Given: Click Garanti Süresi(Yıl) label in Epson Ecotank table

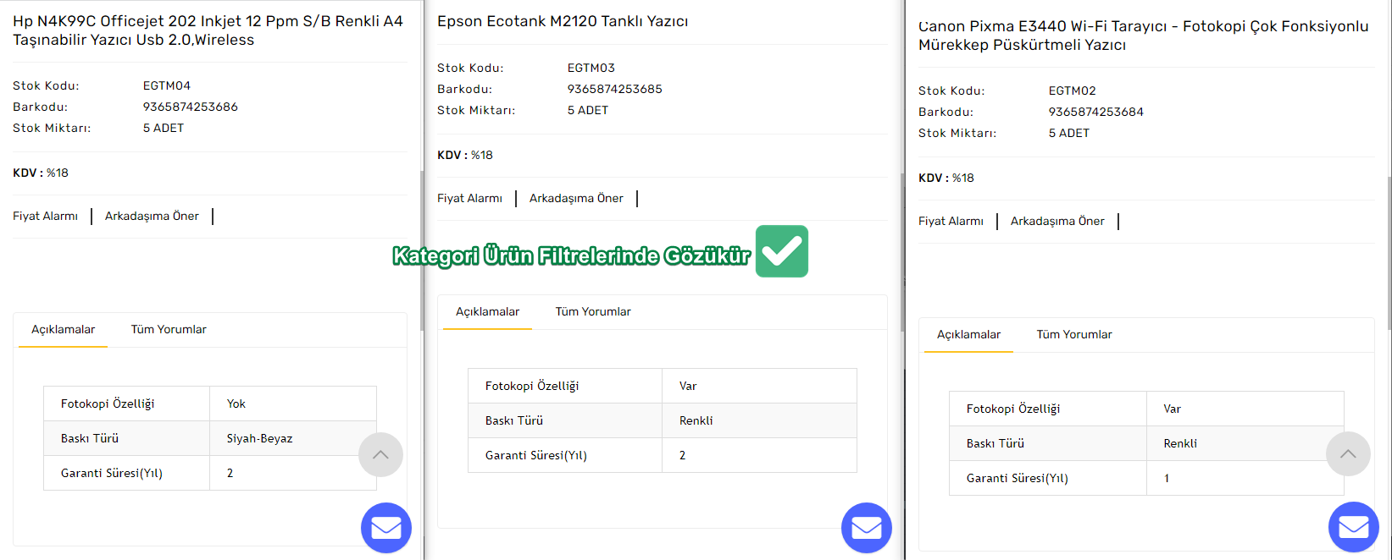Looking at the screenshot, I should click(x=536, y=455).
